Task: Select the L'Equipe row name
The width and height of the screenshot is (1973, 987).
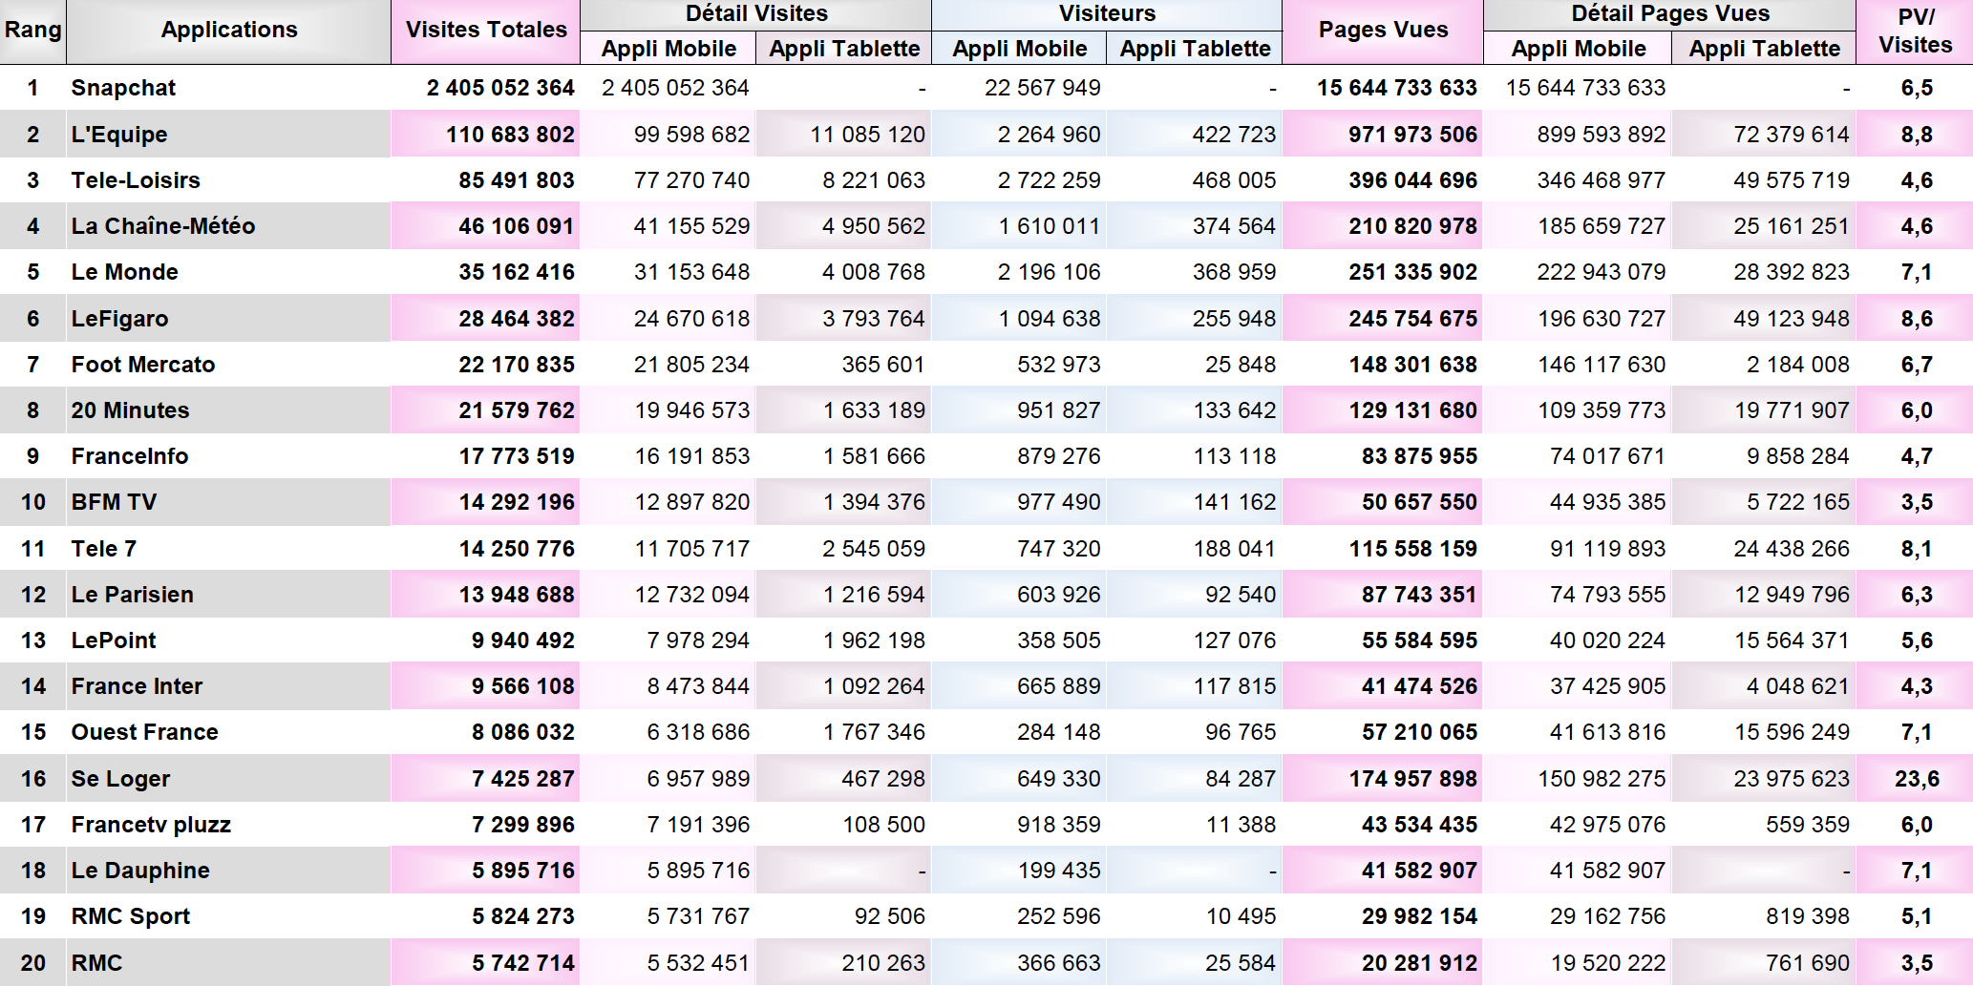Action: [x=119, y=135]
